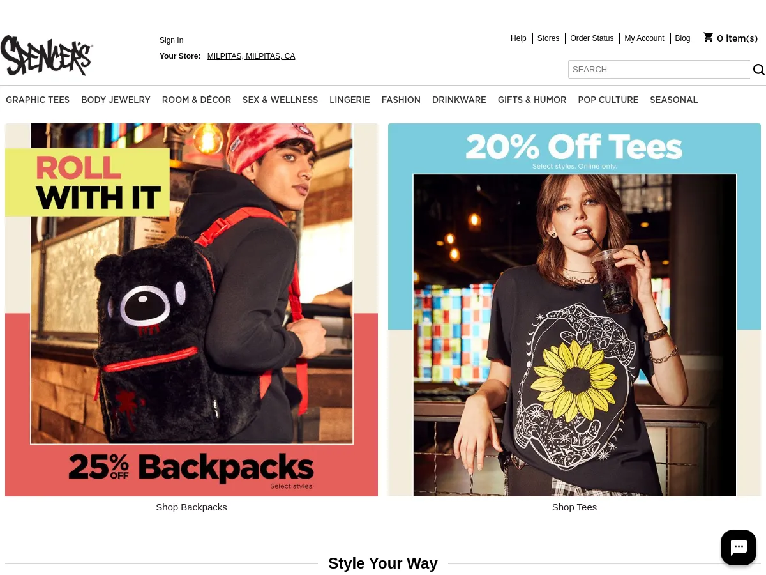Screen dimensions: 766x575
Task: Change store from Milpitas, CA link
Action: click(251, 56)
